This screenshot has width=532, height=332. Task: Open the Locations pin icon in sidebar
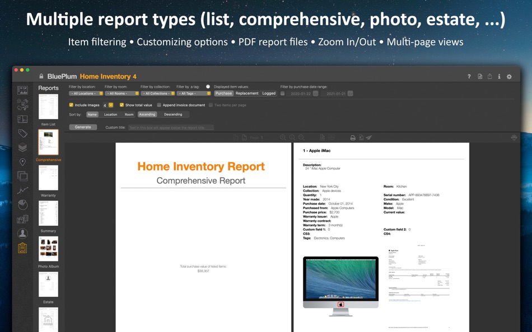[x=22, y=162]
